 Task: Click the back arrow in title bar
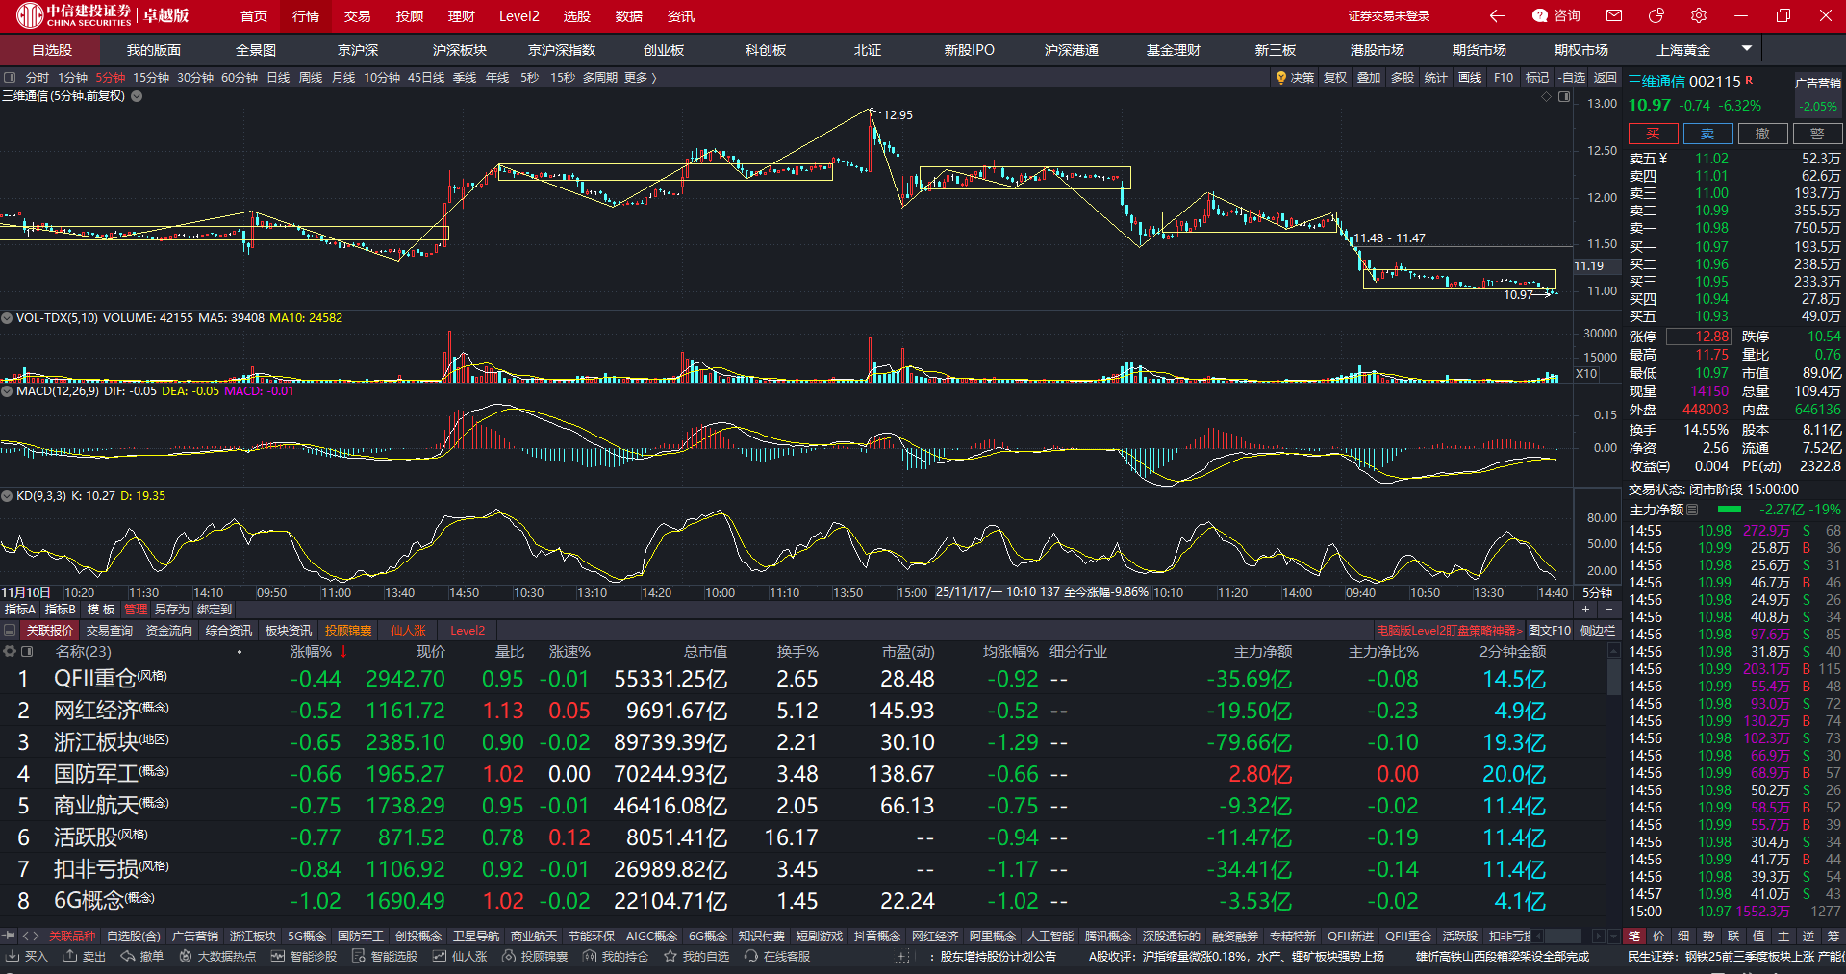click(1497, 15)
